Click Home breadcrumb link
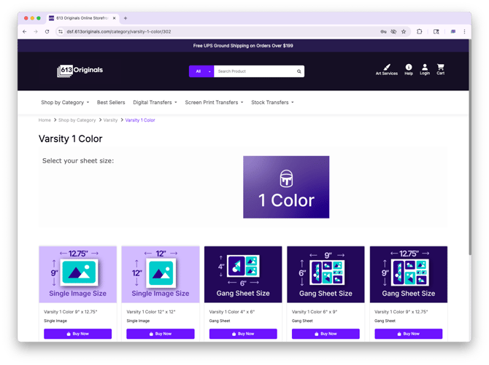The image size is (489, 365). tap(45, 120)
